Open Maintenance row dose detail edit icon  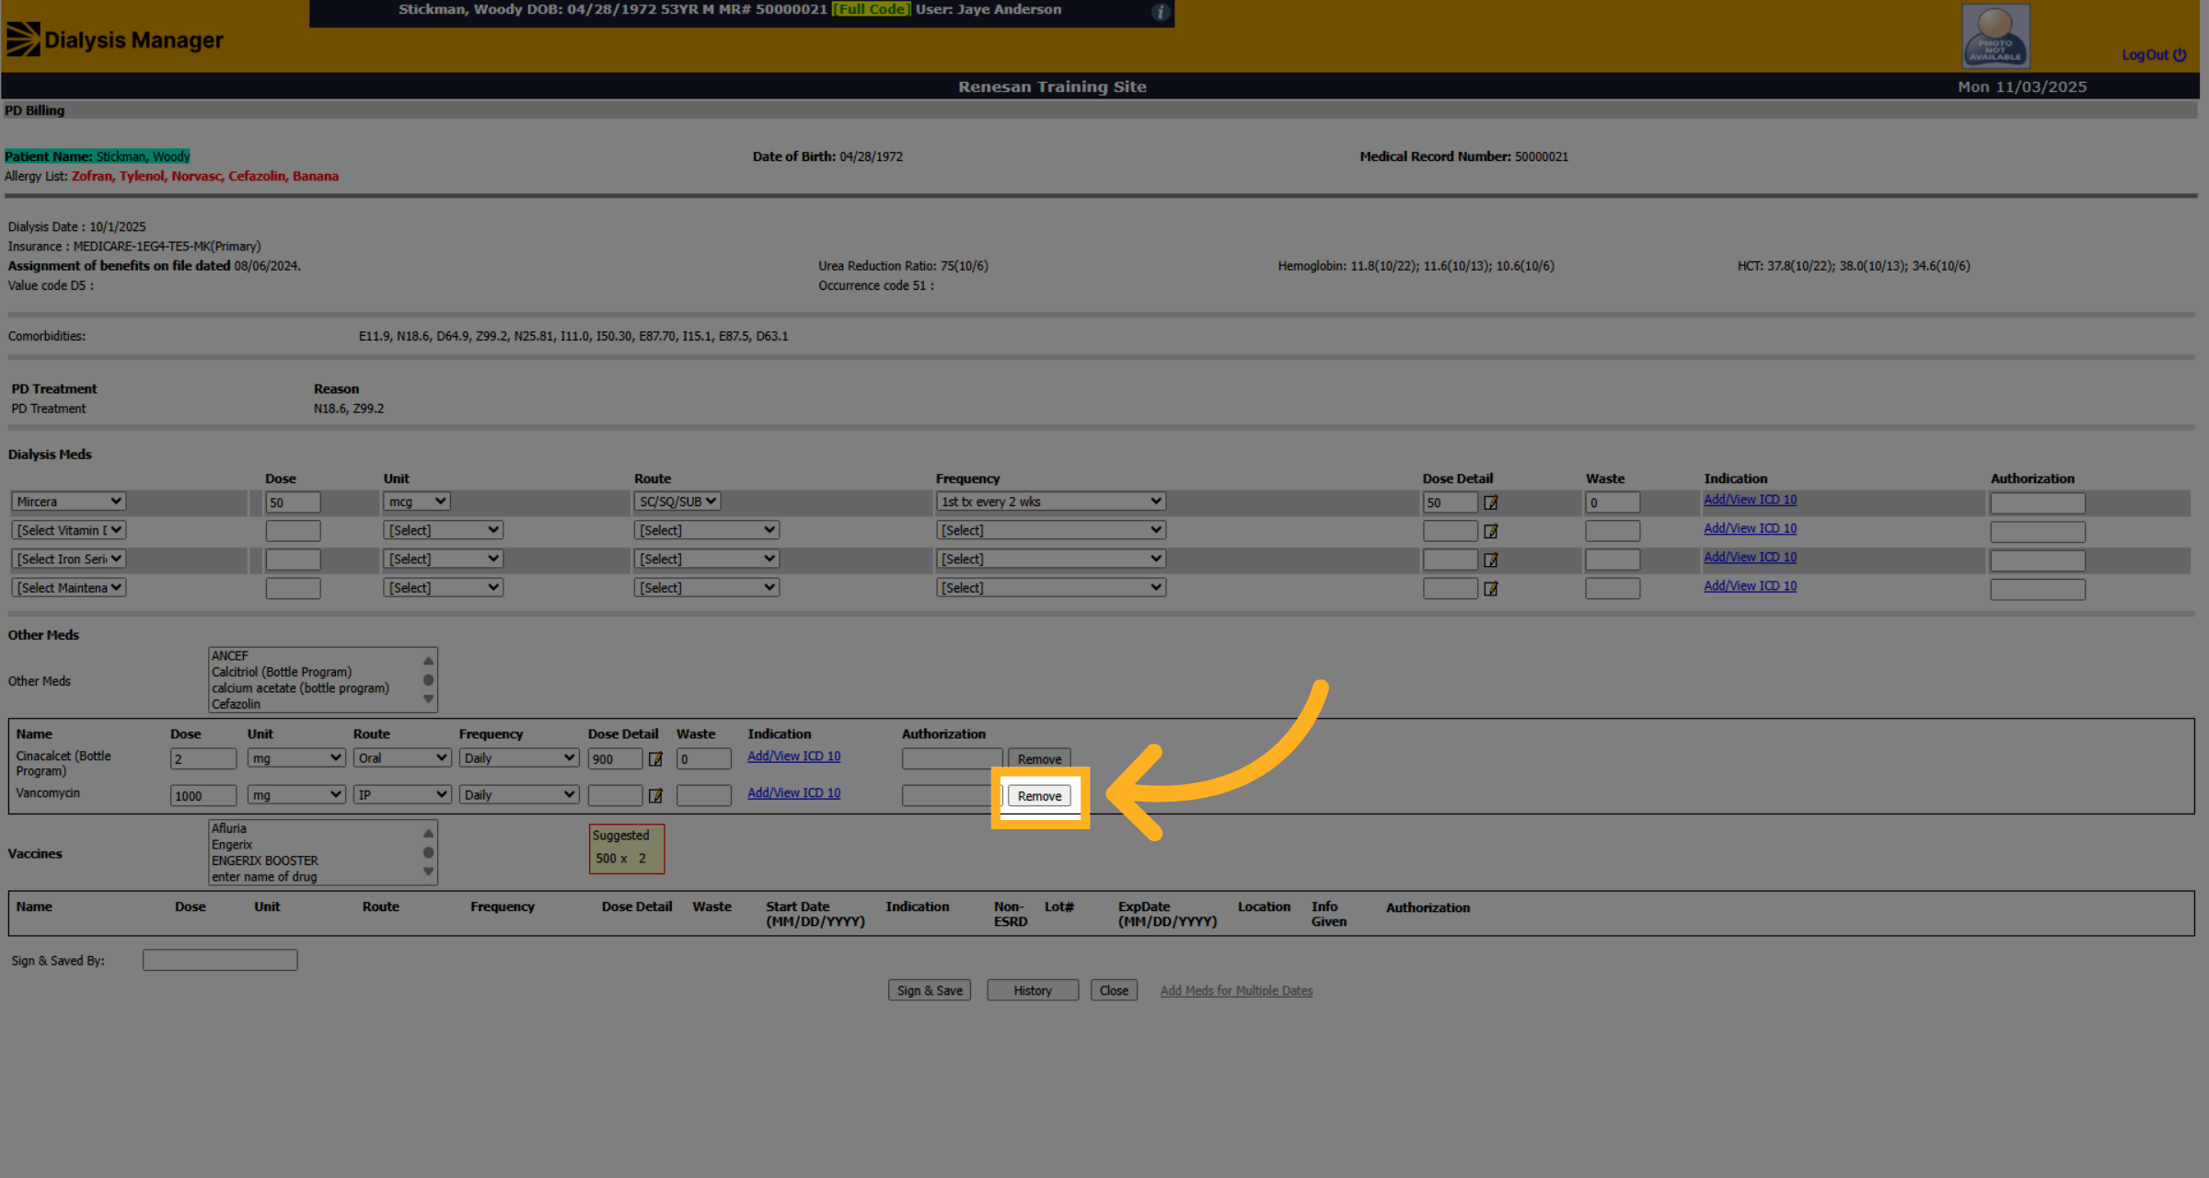1491,588
